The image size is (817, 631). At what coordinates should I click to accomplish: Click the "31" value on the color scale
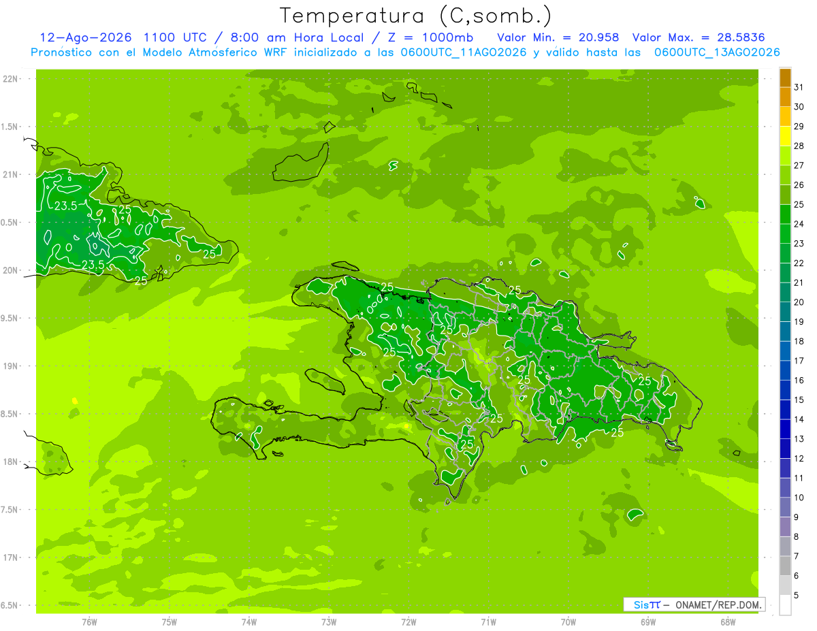pos(799,86)
